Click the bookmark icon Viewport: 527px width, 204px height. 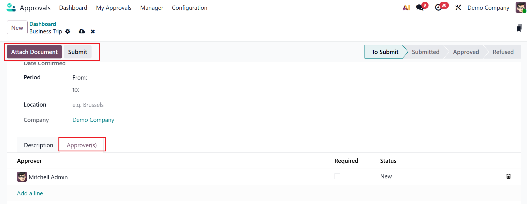519,28
